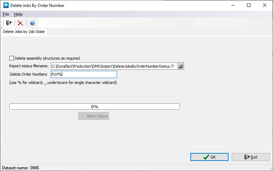Click the Exit button at bottom right
273x171 pixels.
tap(250, 157)
